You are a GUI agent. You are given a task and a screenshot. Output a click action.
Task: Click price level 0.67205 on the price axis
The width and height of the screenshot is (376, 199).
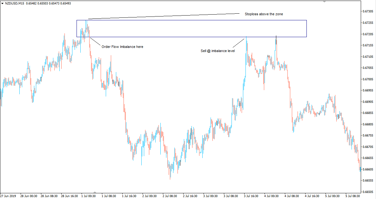(x=368, y=34)
